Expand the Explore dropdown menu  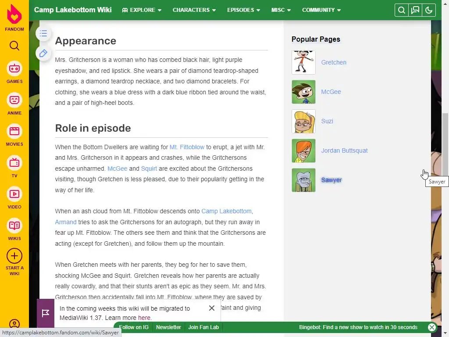point(142,10)
